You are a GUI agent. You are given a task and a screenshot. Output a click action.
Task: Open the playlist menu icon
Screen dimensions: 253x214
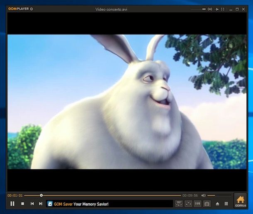click(x=226, y=204)
